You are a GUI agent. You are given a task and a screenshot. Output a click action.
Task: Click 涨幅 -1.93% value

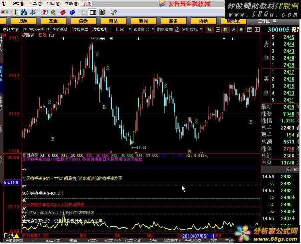[x=287, y=121]
